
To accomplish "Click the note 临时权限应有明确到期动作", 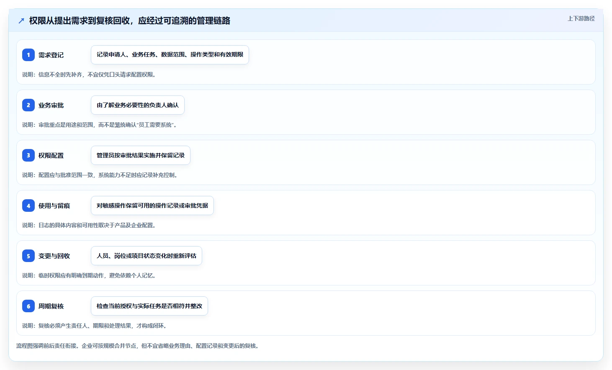I will pos(90,275).
